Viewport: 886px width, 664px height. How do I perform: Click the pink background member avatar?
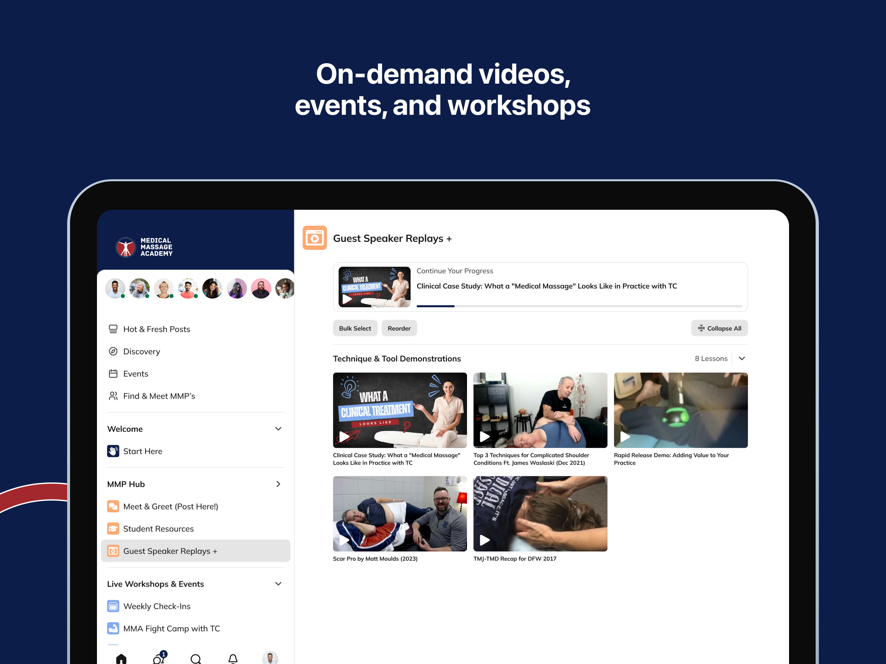pos(261,288)
